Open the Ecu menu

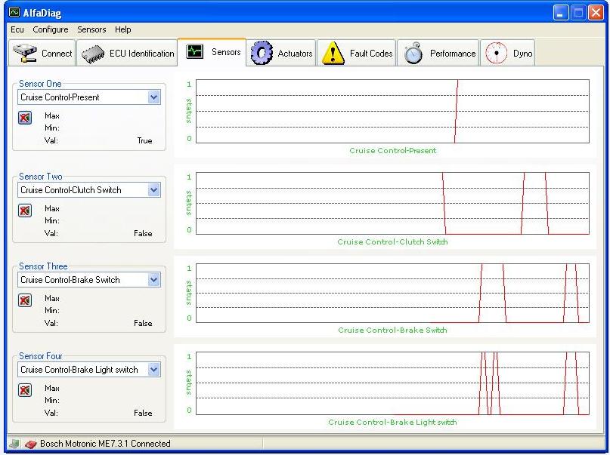[x=17, y=29]
